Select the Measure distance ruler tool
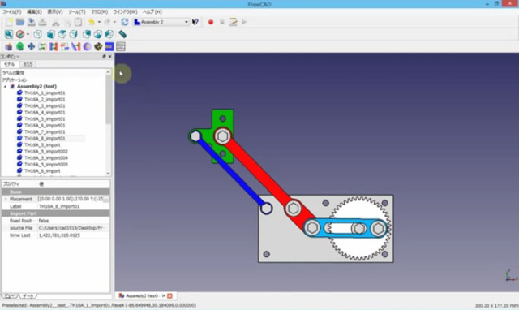 coord(122,34)
